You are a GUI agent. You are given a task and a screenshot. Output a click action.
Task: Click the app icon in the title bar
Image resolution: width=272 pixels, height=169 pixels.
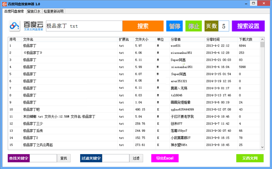(x=5, y=4)
